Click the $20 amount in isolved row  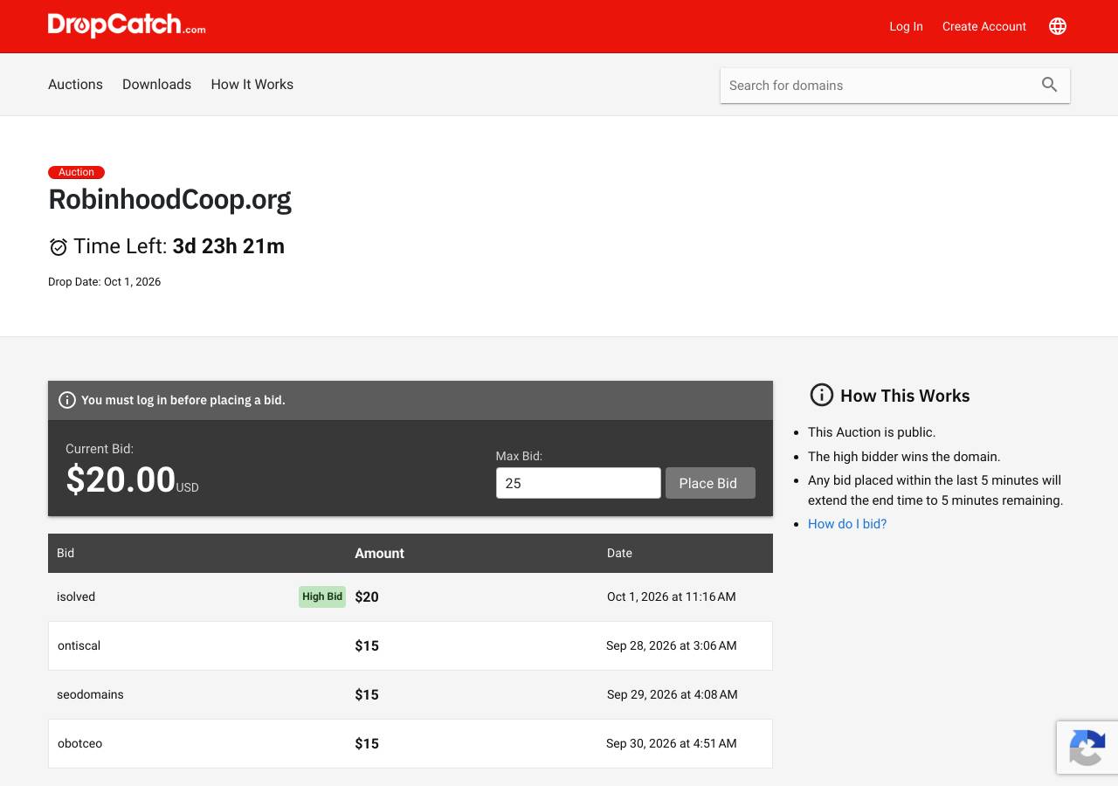[367, 596]
